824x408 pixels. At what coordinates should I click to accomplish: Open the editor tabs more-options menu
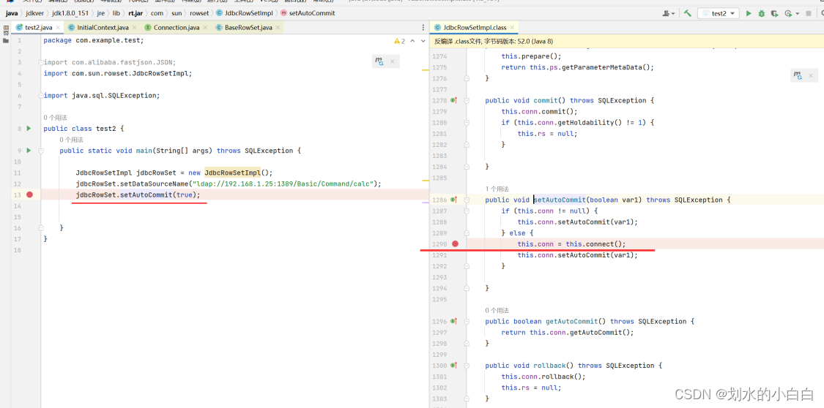coord(423,27)
